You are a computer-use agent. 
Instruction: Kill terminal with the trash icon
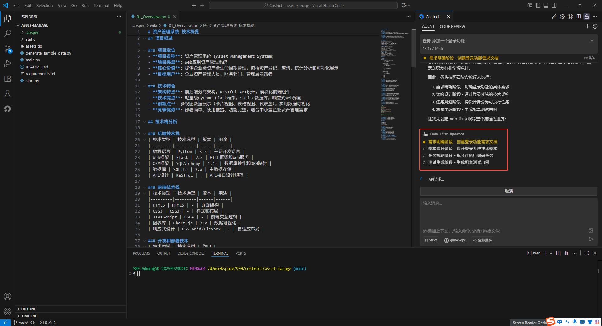pos(566,253)
